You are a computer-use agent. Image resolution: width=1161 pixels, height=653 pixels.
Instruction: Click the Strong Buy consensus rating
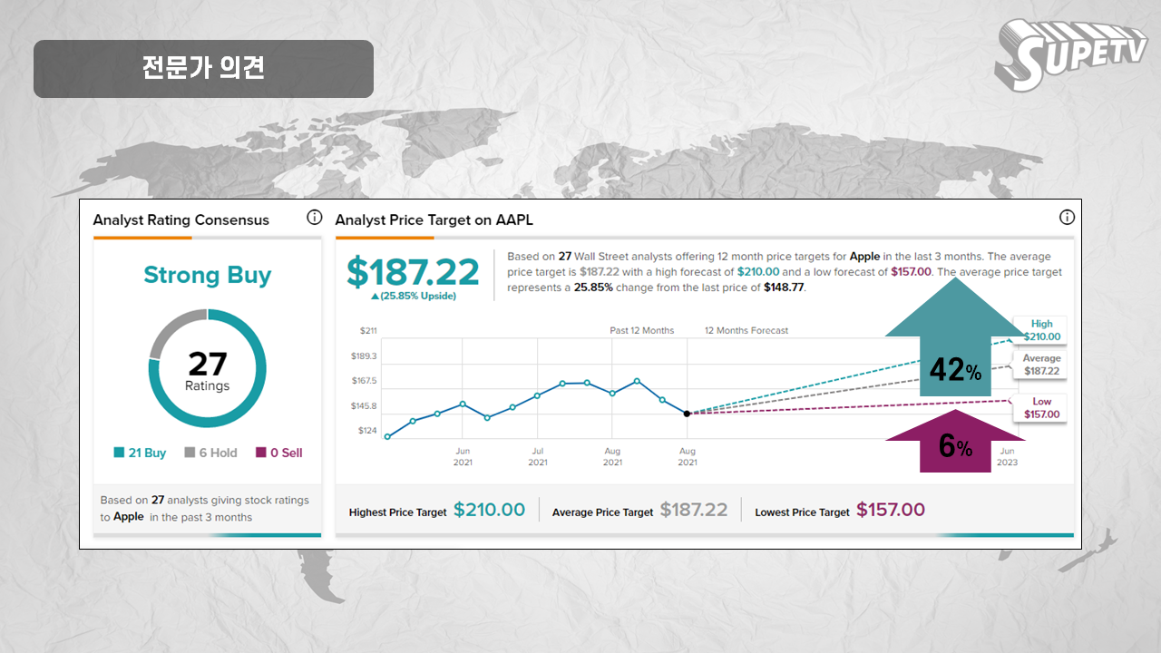[208, 276]
